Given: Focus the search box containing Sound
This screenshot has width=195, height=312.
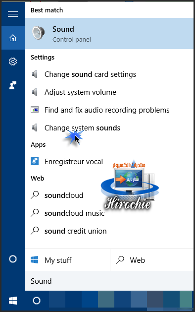Looking at the screenshot, I should [x=109, y=281].
